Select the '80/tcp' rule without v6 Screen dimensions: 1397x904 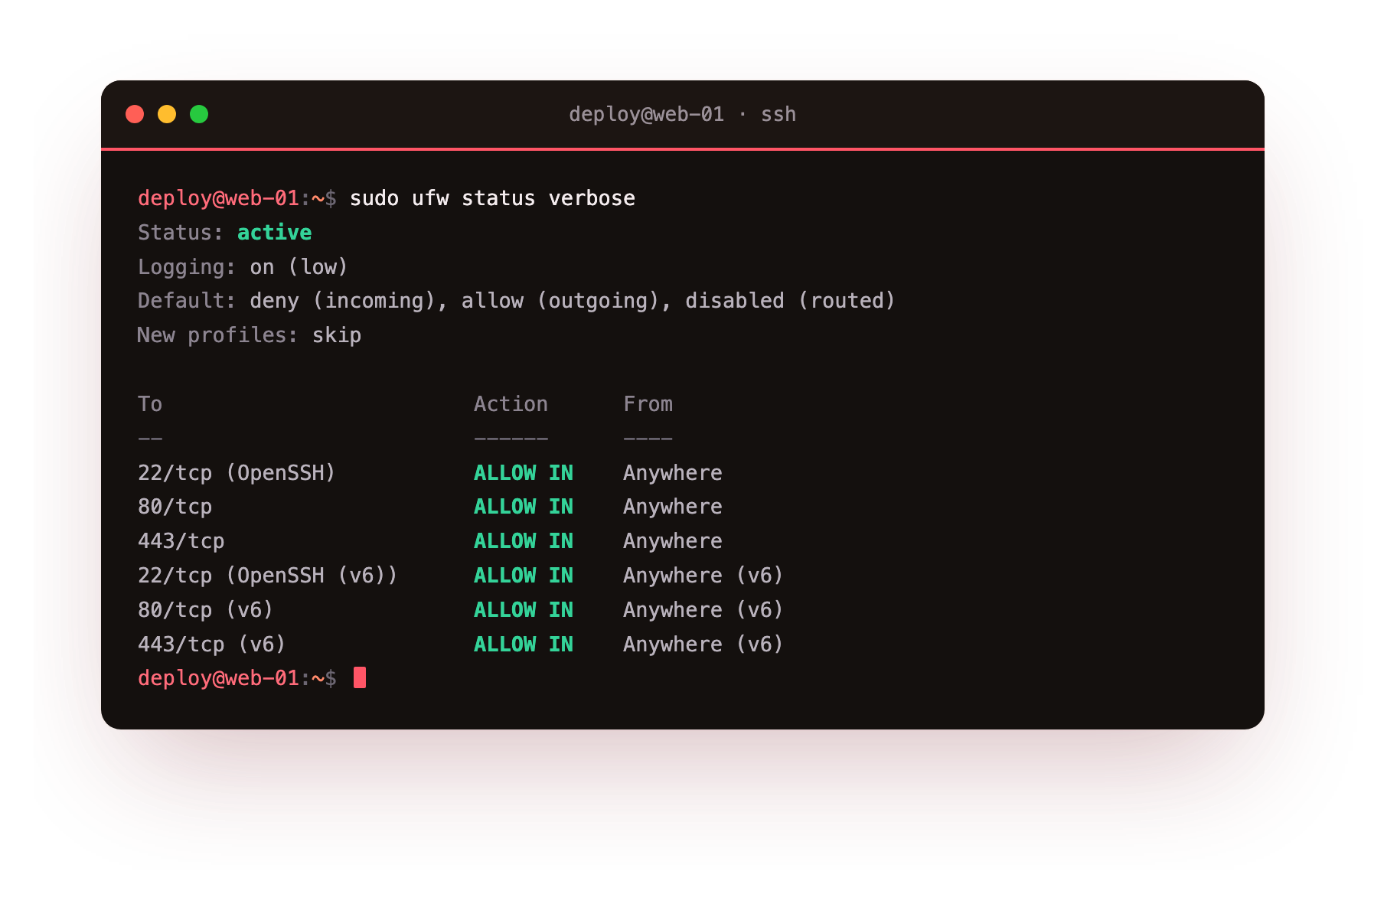[175, 507]
